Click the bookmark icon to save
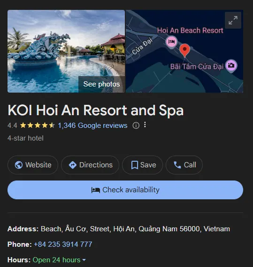 pos(135,165)
